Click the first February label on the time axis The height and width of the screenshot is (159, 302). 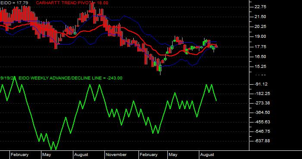(19, 155)
